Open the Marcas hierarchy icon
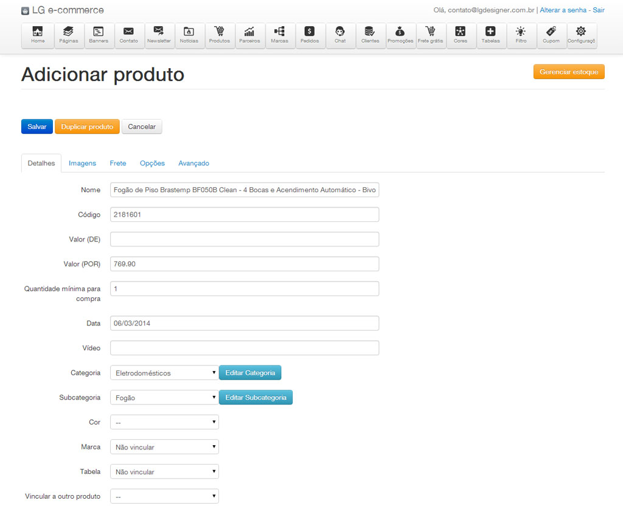 pos(279,35)
